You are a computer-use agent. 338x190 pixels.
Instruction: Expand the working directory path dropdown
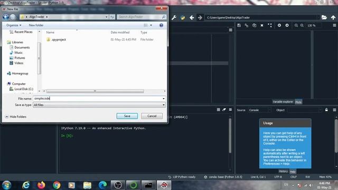[318, 17]
